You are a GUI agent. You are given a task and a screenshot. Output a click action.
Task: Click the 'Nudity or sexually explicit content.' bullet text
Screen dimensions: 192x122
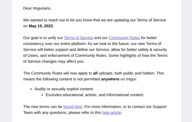point(64,89)
